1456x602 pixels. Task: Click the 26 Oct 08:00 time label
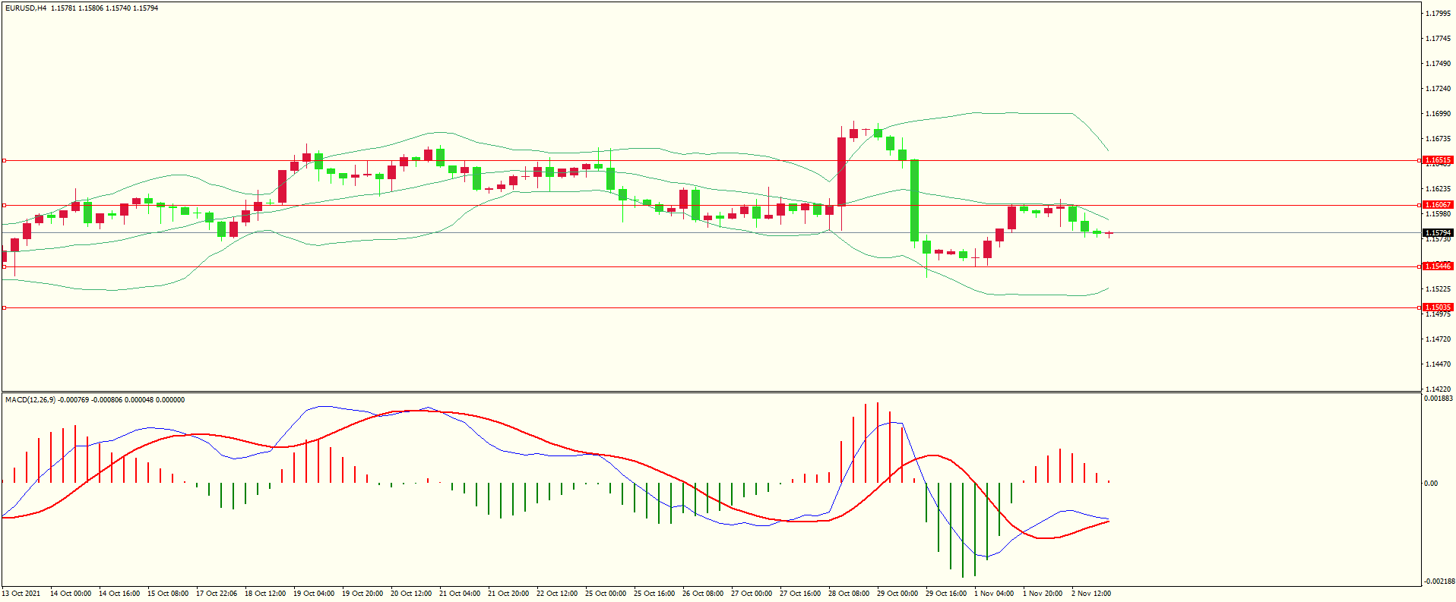click(703, 594)
